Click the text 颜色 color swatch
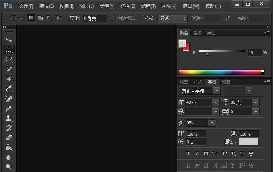 249,142
